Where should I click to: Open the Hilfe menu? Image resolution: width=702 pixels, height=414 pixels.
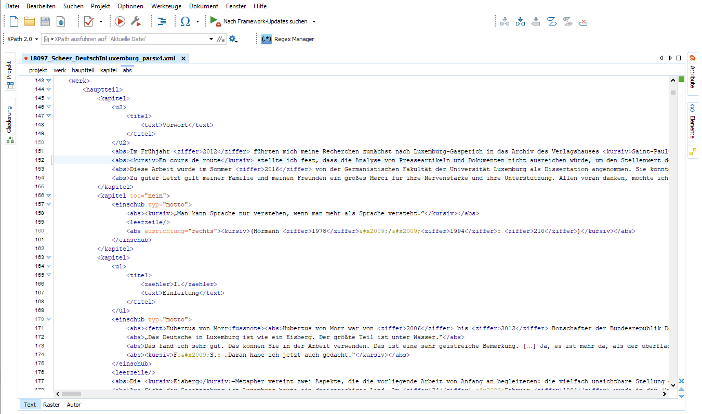260,6
